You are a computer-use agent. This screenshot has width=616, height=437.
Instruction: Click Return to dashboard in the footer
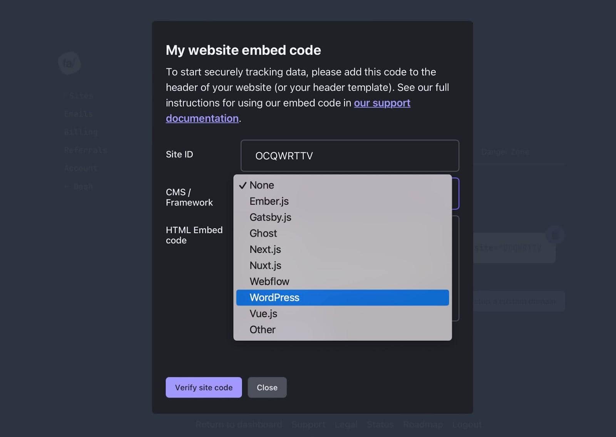(x=239, y=425)
